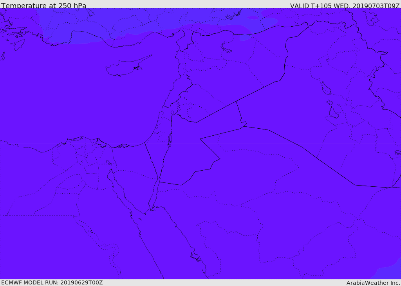Click the 'Temperature at 250 hPa' title
Image resolution: width=401 pixels, height=286 pixels.
[44, 5]
